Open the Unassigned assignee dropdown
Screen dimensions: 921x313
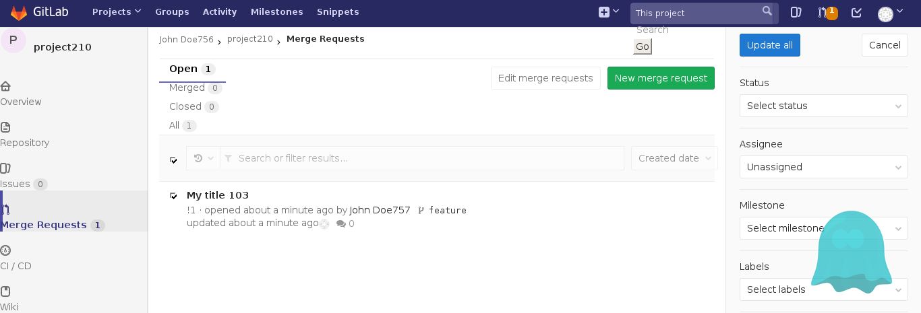pyautogui.click(x=823, y=167)
